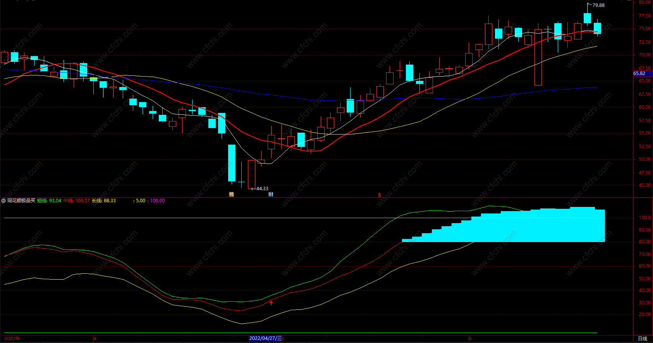Click the 2022/04/27/三 date label
The height and width of the screenshot is (343, 653).
tap(265, 338)
